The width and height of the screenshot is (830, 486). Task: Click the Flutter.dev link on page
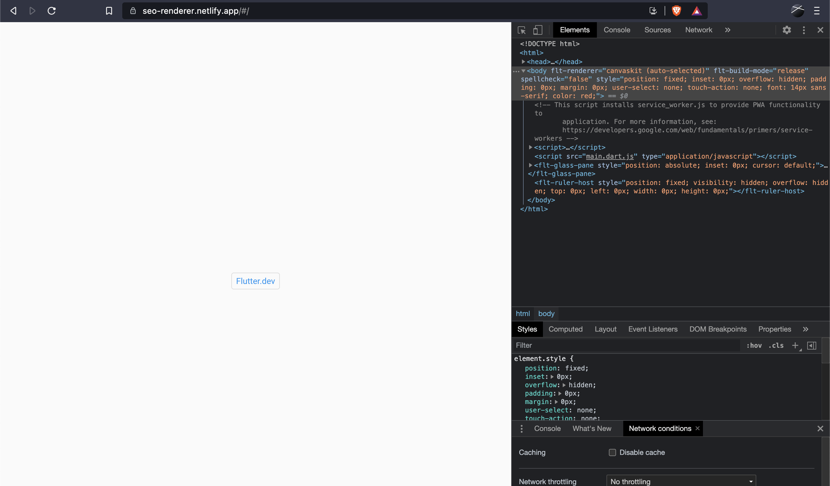coord(255,281)
